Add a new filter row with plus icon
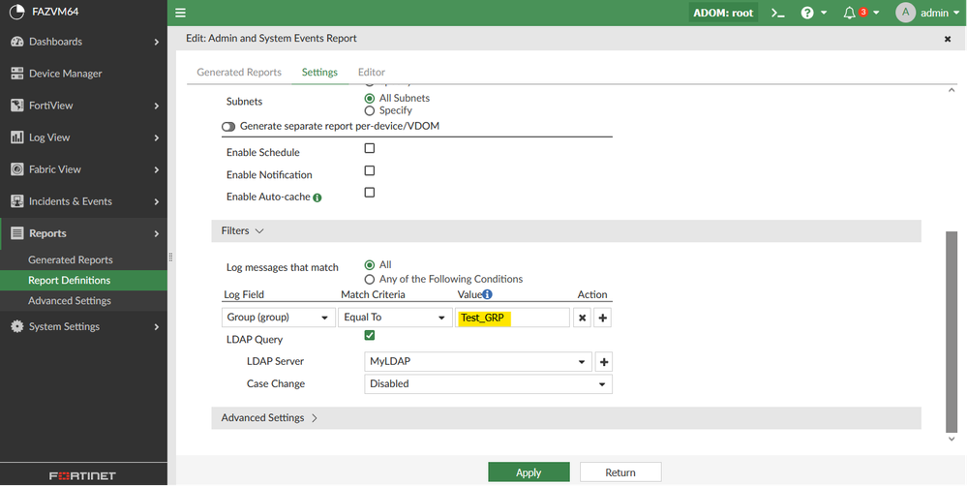Image resolution: width=967 pixels, height=486 pixels. (x=602, y=318)
